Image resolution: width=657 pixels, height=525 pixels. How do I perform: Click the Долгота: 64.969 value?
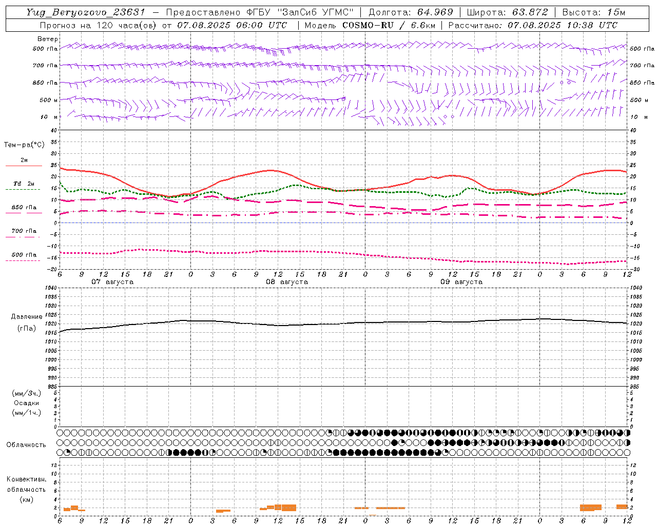pos(411,12)
